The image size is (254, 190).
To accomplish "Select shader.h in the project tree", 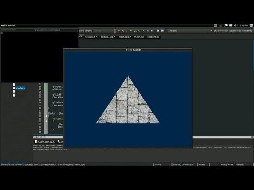I will [x=20, y=88].
